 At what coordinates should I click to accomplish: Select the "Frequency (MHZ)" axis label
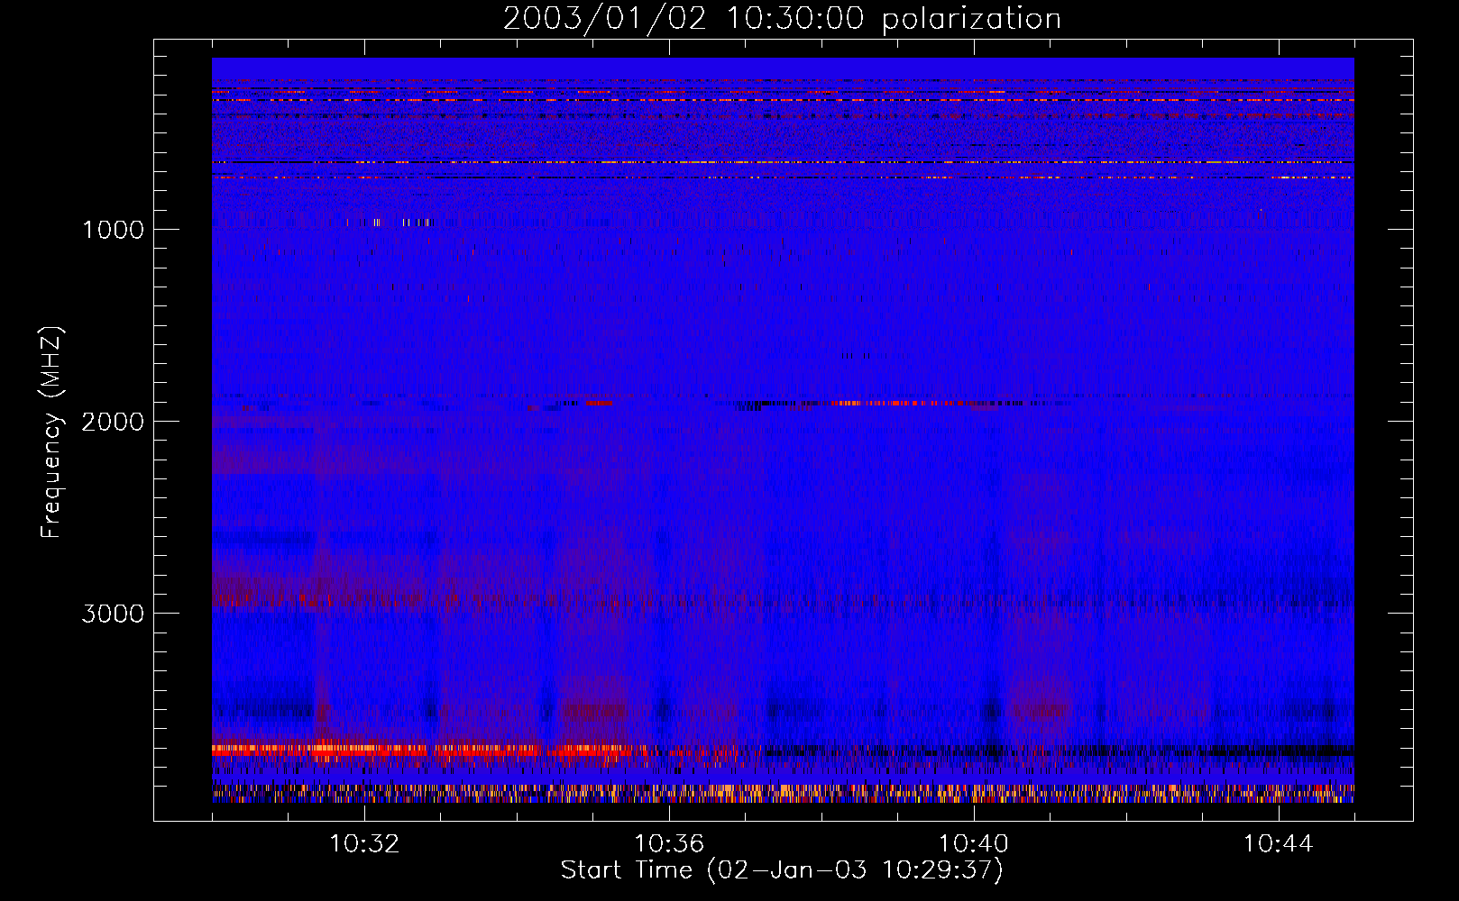pos(51,432)
